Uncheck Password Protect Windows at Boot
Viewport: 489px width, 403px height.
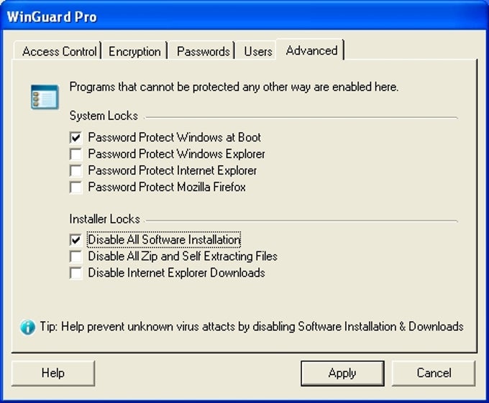click(x=76, y=137)
